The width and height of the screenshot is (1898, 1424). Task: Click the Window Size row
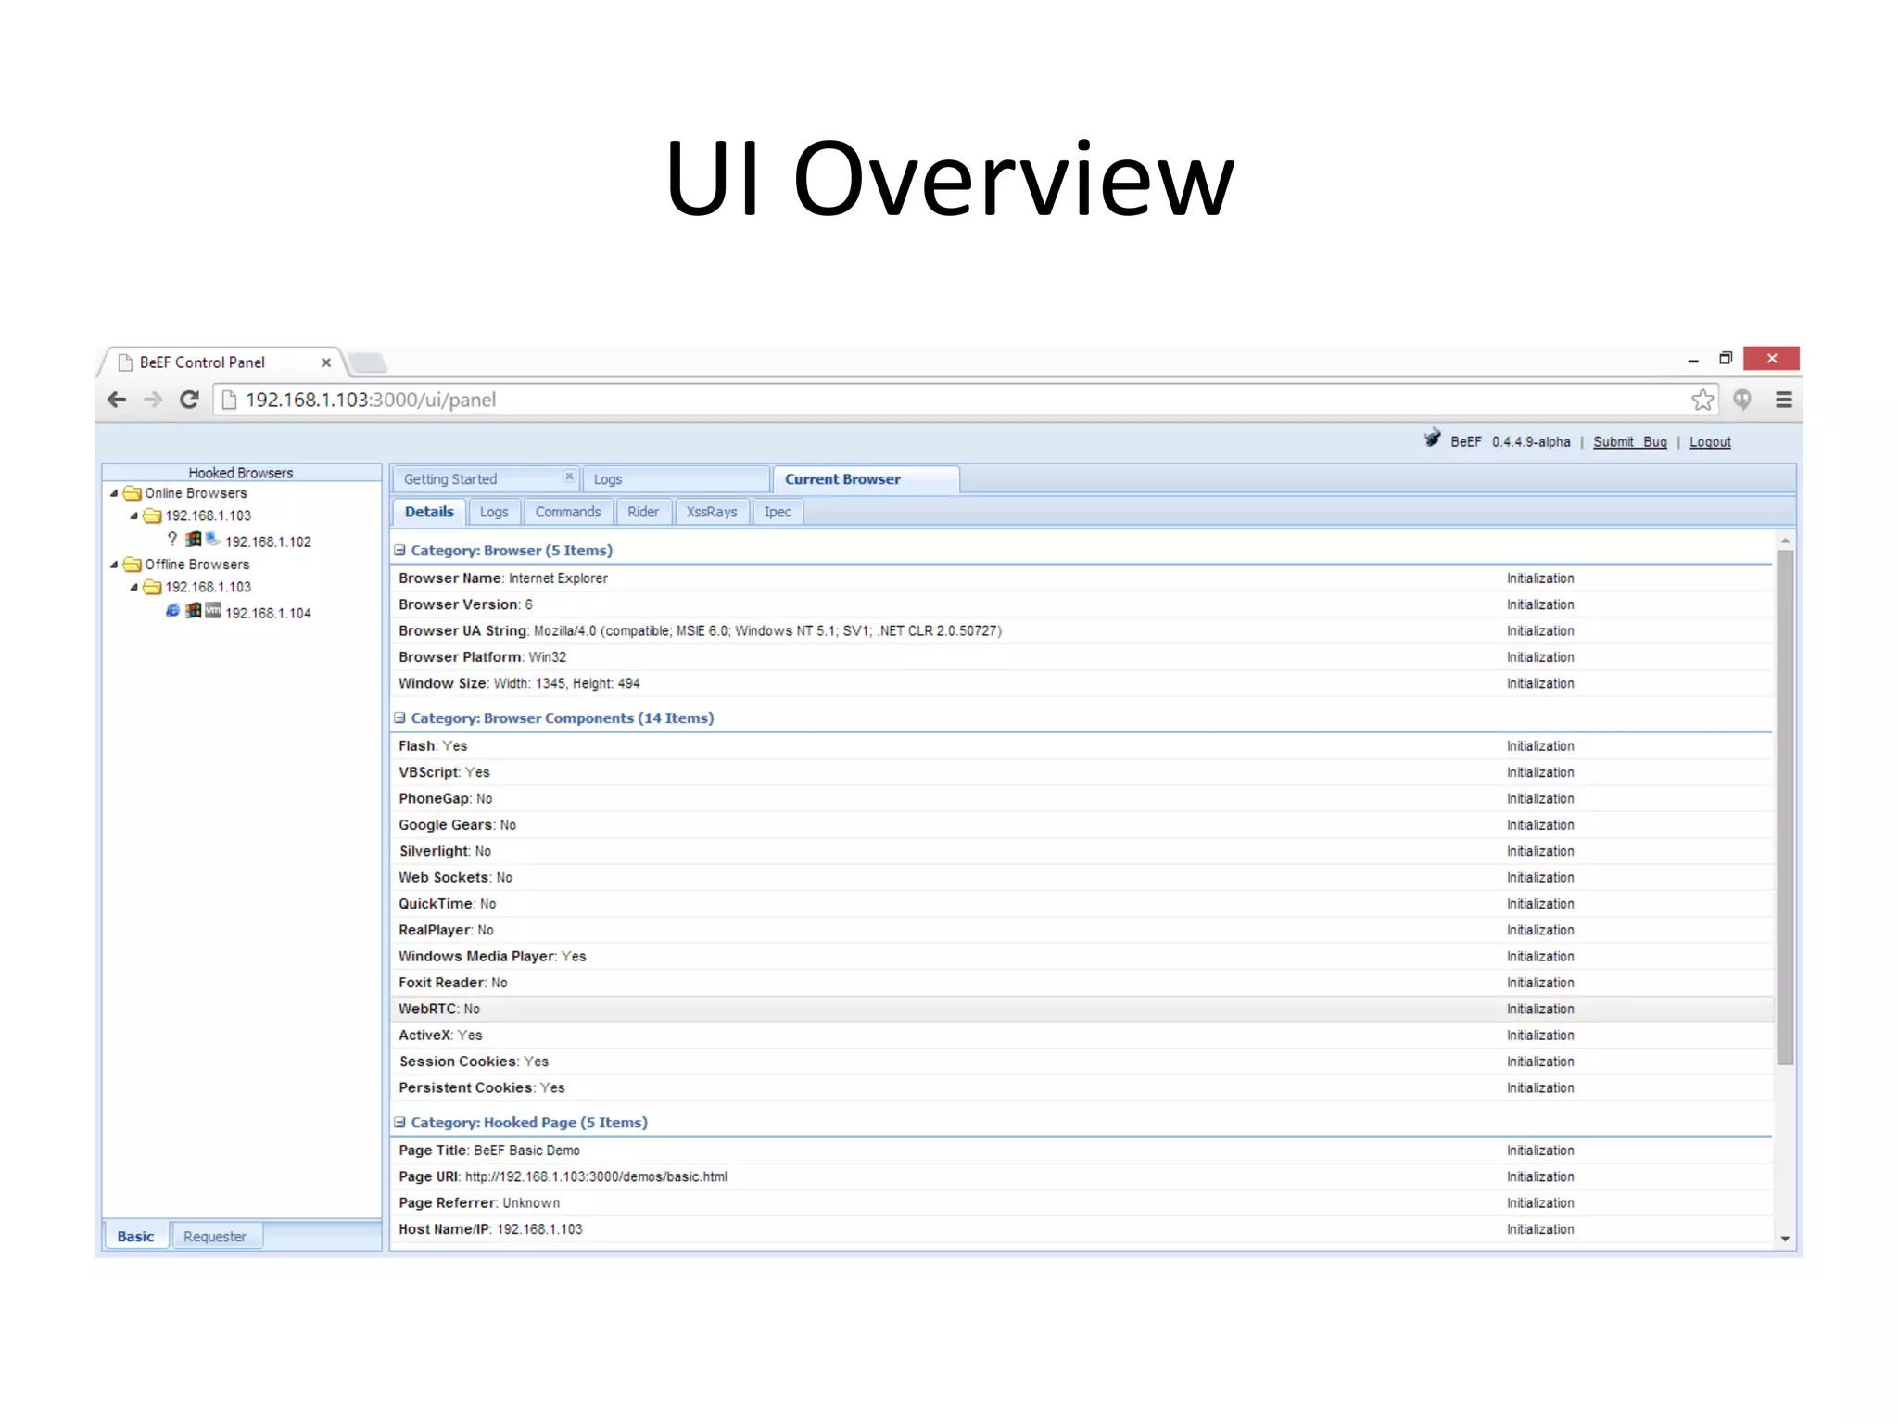[x=1082, y=683]
